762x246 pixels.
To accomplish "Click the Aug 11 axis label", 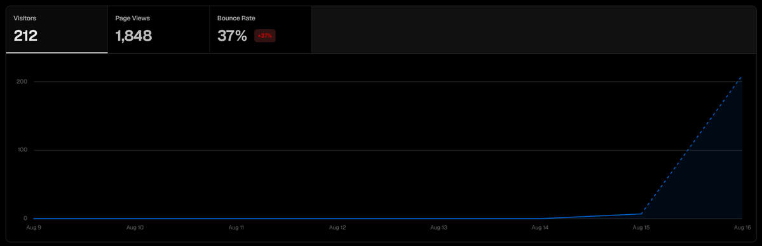I will click(236, 227).
